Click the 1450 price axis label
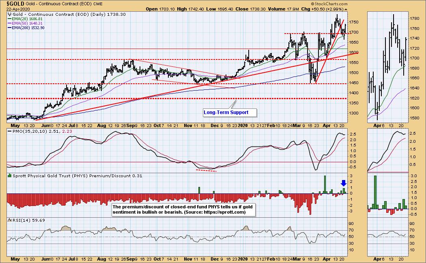426x263 pixels. point(354,83)
